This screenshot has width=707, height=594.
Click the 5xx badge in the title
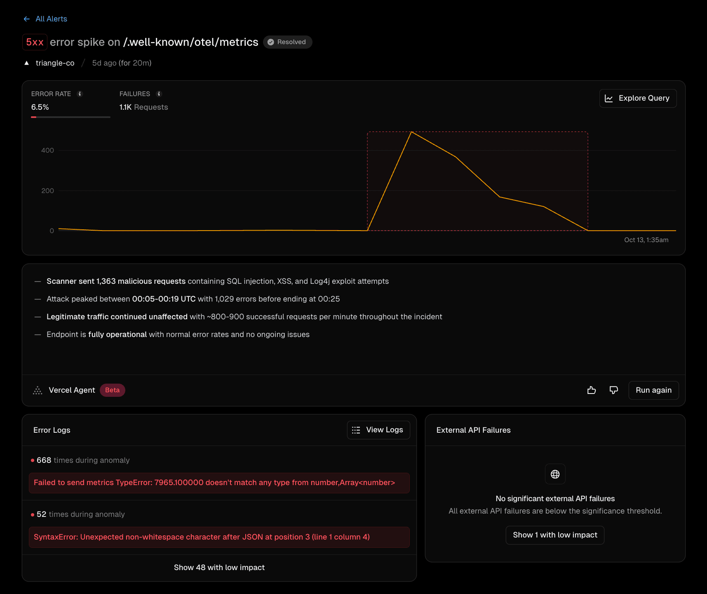(x=35, y=42)
